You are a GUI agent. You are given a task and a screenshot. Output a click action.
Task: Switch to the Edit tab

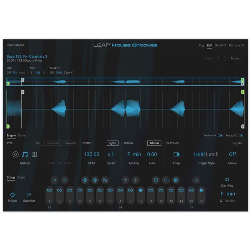pyautogui.click(x=210, y=46)
